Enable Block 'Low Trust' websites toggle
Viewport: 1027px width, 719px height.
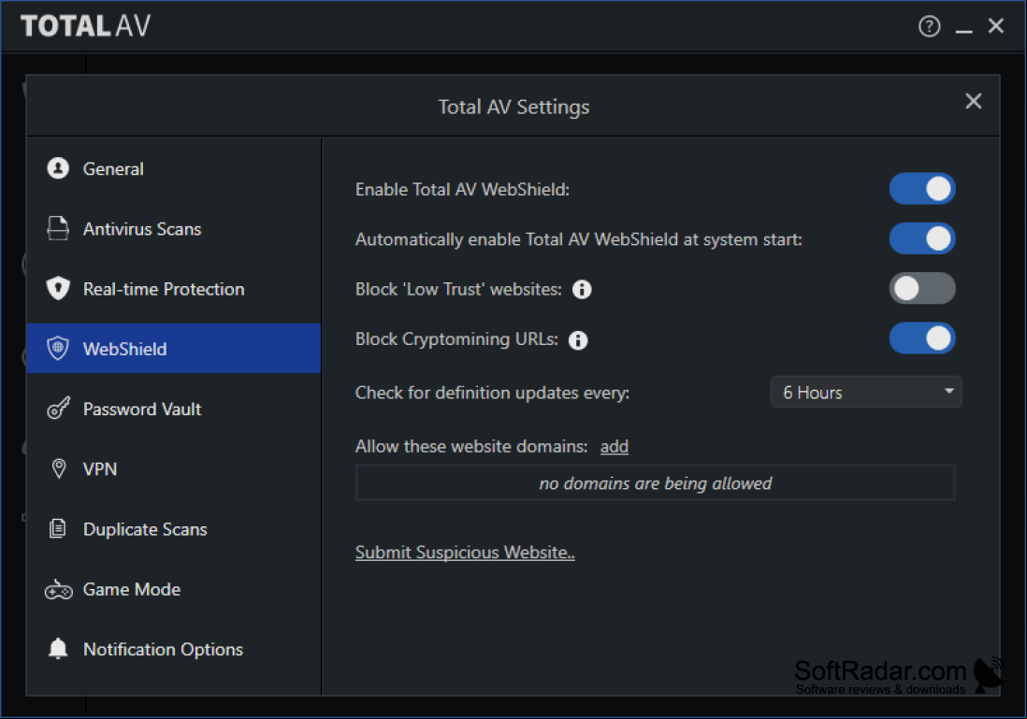(x=922, y=288)
